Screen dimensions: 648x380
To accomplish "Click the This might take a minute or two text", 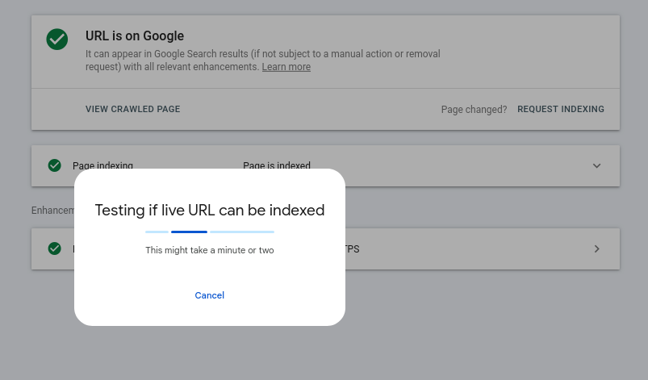I will coord(210,250).
